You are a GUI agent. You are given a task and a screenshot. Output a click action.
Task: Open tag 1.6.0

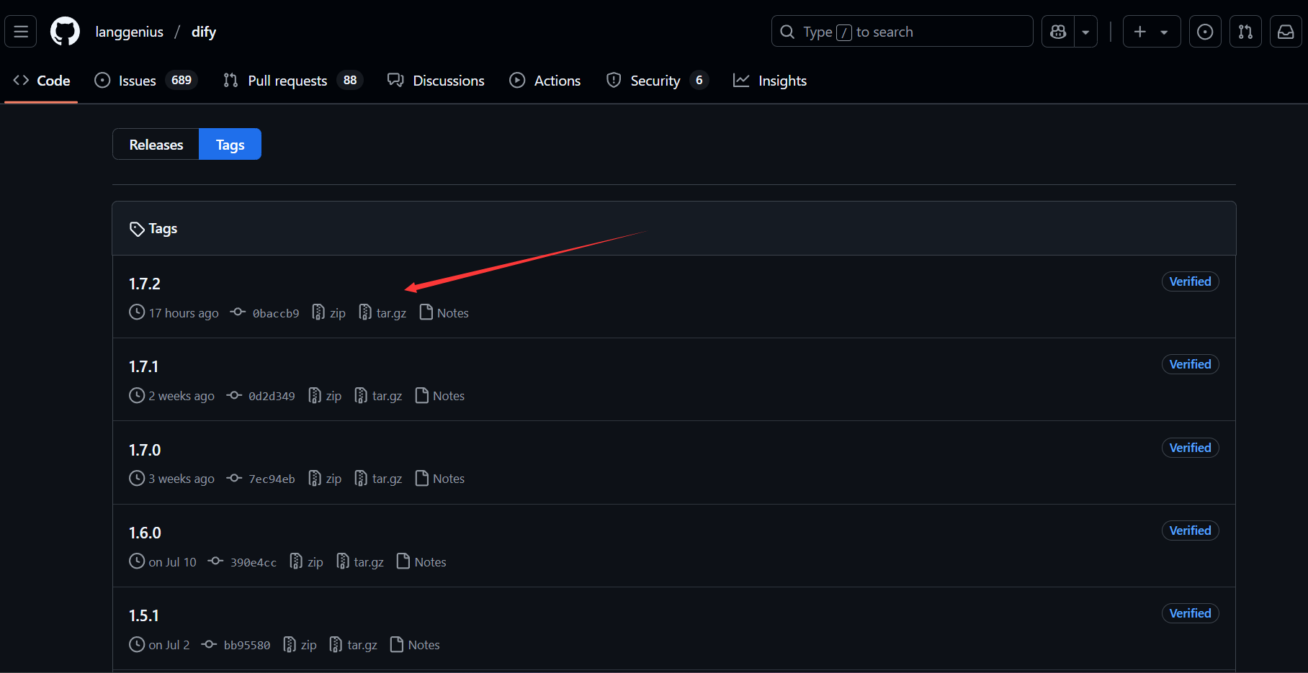tap(145, 533)
